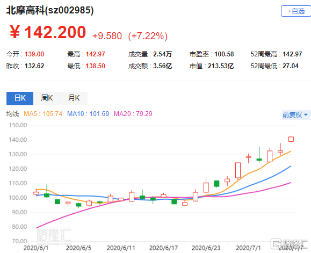311x253 pixels.
Task: Click the 2020/6/11 date axis label
Action: 121,248
